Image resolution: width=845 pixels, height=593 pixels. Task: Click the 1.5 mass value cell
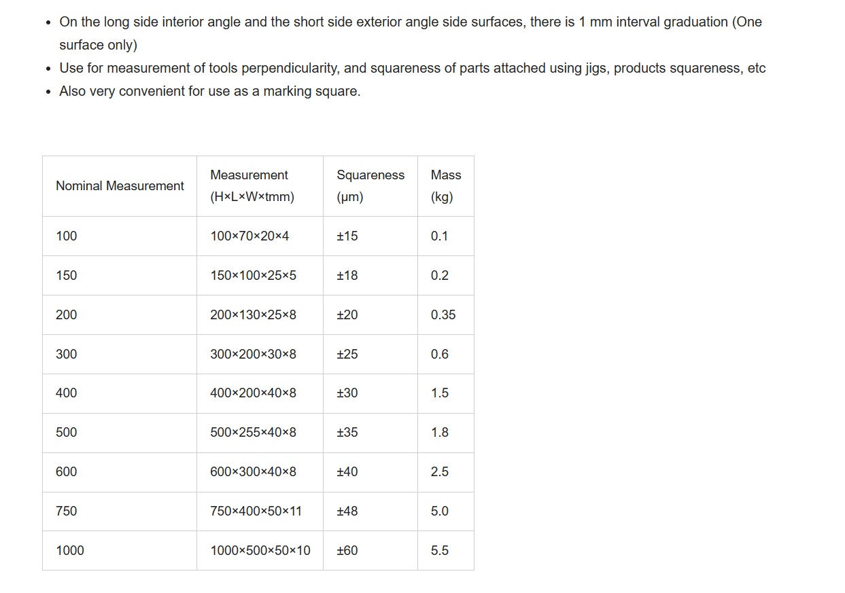[446, 393]
